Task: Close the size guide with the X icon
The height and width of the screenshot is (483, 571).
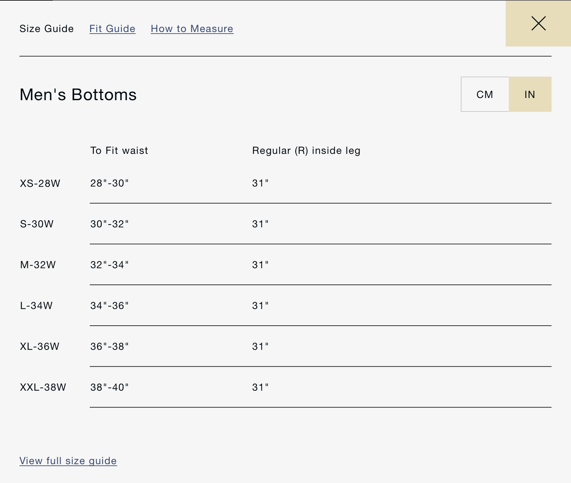Action: (x=538, y=23)
